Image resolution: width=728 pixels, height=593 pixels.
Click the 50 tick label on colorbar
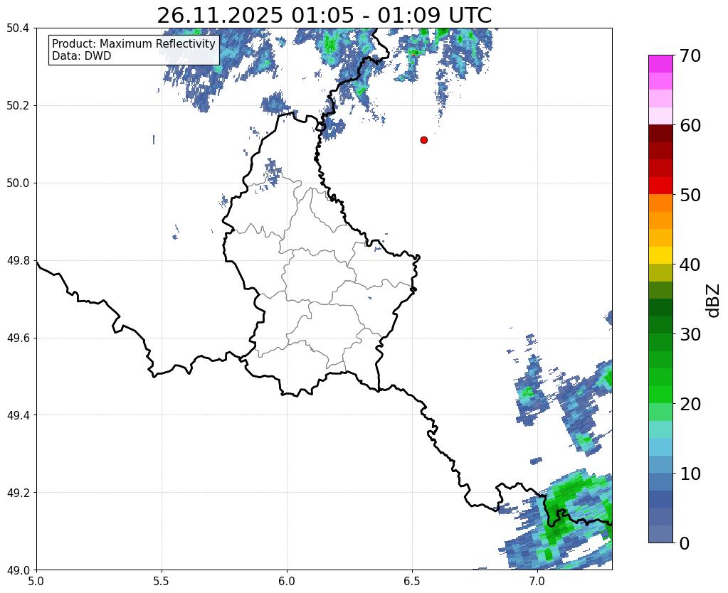(x=690, y=195)
